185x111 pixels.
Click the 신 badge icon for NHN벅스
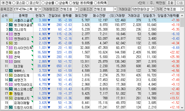(x=11, y=71)
